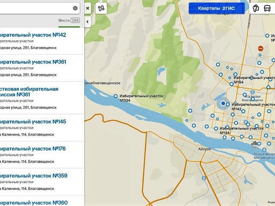Image resolution: width=275 pixels, height=206 pixels.
Task: Click the Айхуэй city label on map
Action: pyautogui.click(x=205, y=148)
